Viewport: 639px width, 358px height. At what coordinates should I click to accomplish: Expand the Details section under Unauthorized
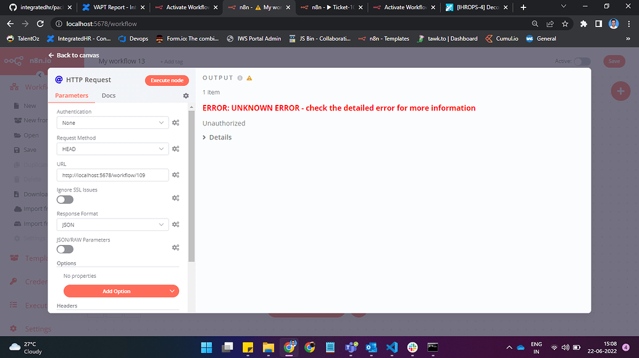217,136
